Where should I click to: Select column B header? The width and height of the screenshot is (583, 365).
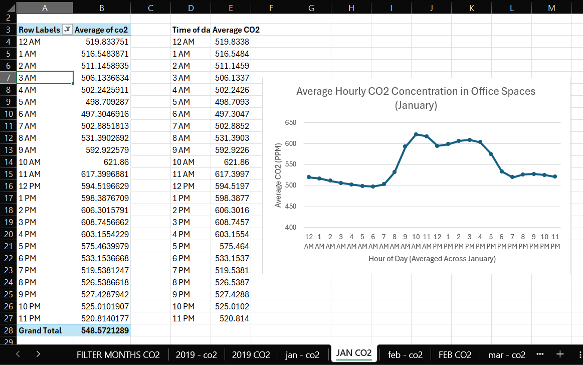tap(101, 8)
